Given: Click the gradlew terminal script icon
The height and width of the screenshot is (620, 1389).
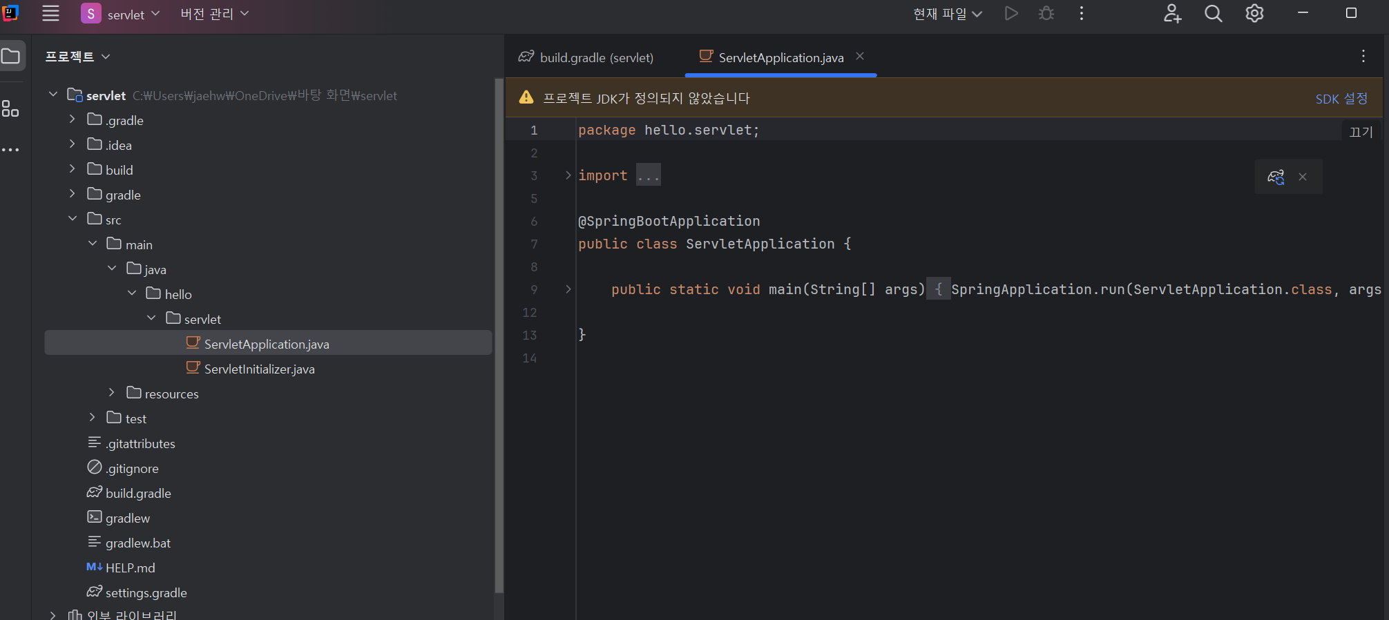Looking at the screenshot, I should click(x=95, y=517).
